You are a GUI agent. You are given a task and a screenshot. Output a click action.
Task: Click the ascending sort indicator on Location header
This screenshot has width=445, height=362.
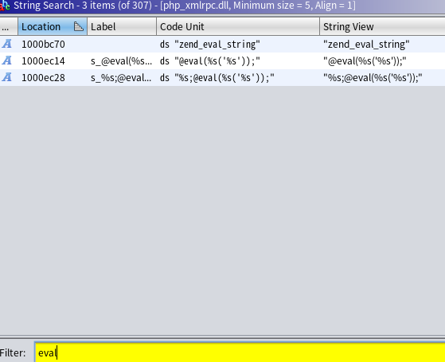click(x=78, y=27)
